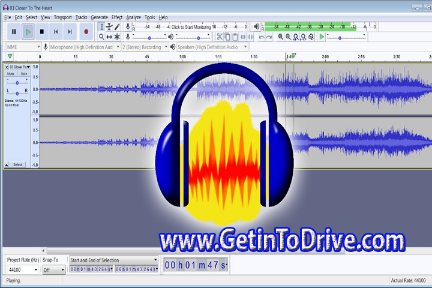Open the File menu
Viewport: 432px width, 288px height.
point(7,17)
